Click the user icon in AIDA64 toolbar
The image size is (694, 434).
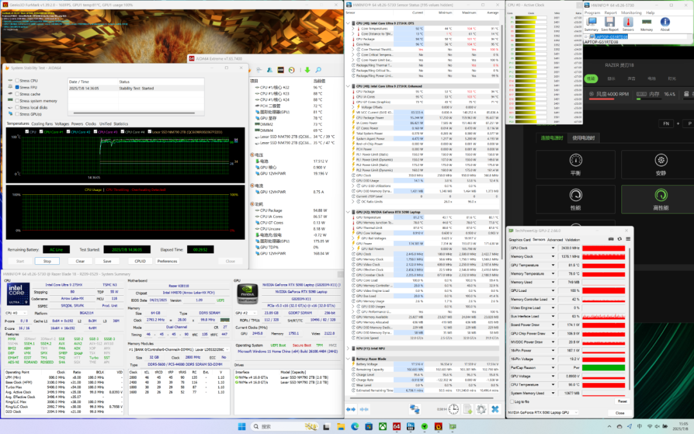pyautogui.click(x=269, y=70)
